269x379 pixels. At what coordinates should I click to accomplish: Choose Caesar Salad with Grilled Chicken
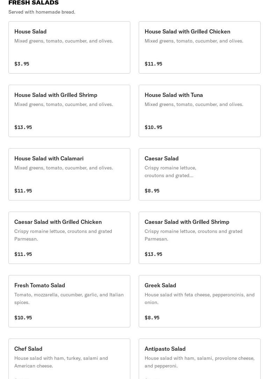[69, 238]
